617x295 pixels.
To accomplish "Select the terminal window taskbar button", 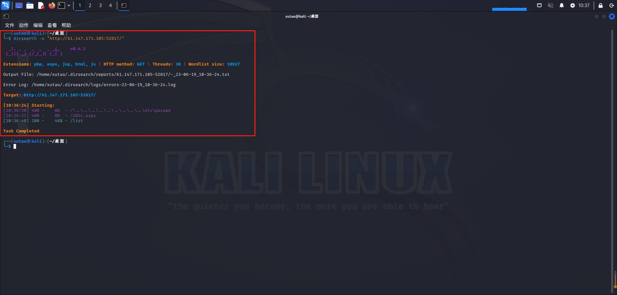I will pyautogui.click(x=124, y=5).
